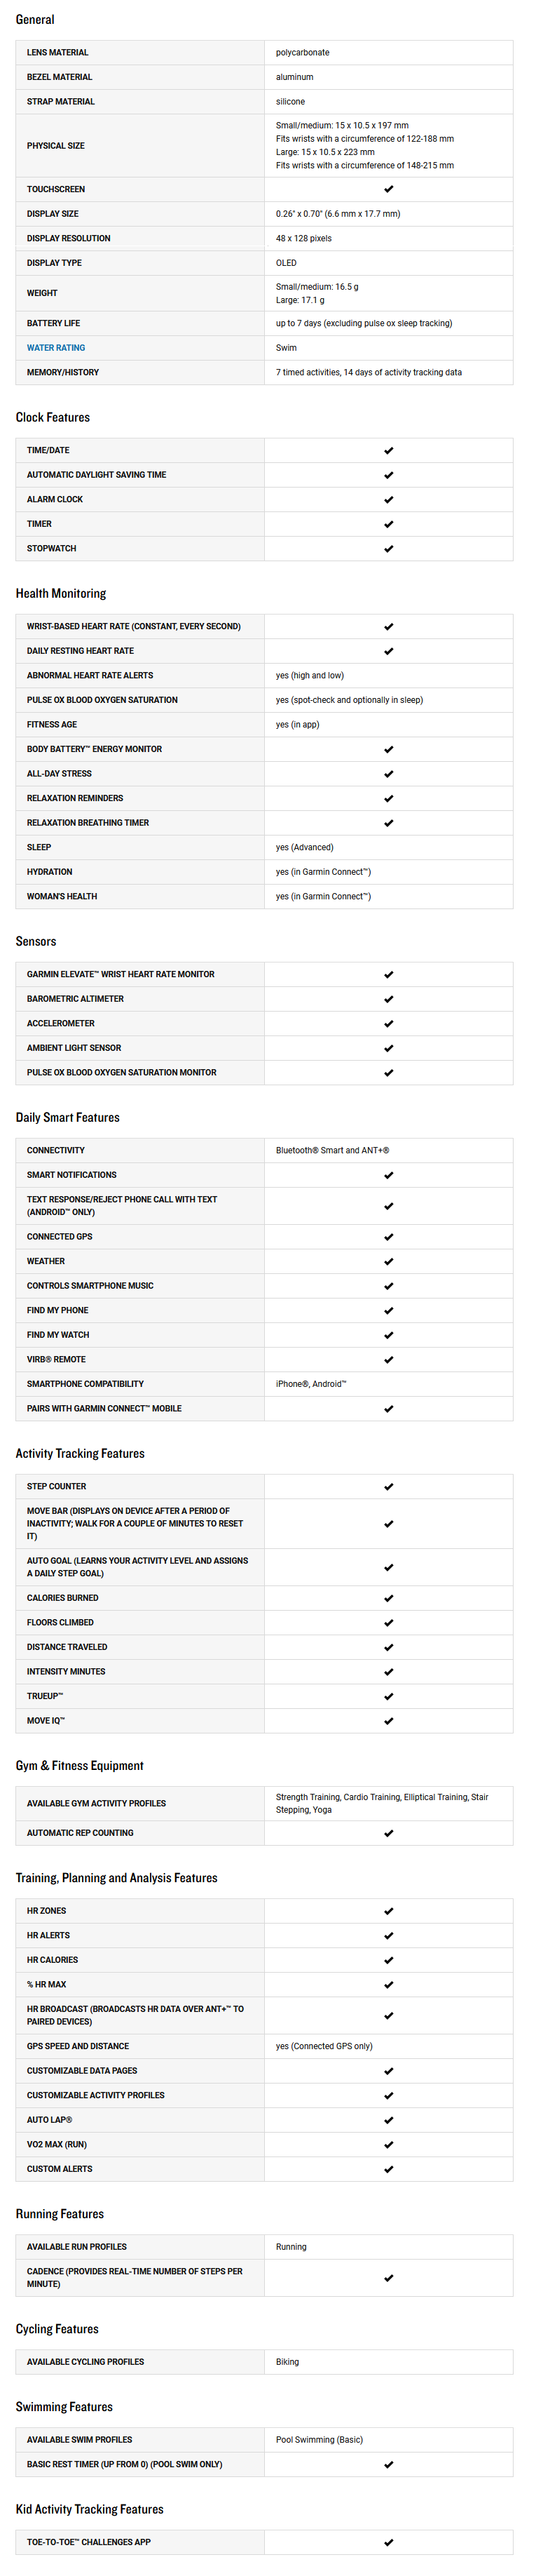Click the Touchscreen row checkmark
This screenshot has height=2576, width=536.
point(388,189)
